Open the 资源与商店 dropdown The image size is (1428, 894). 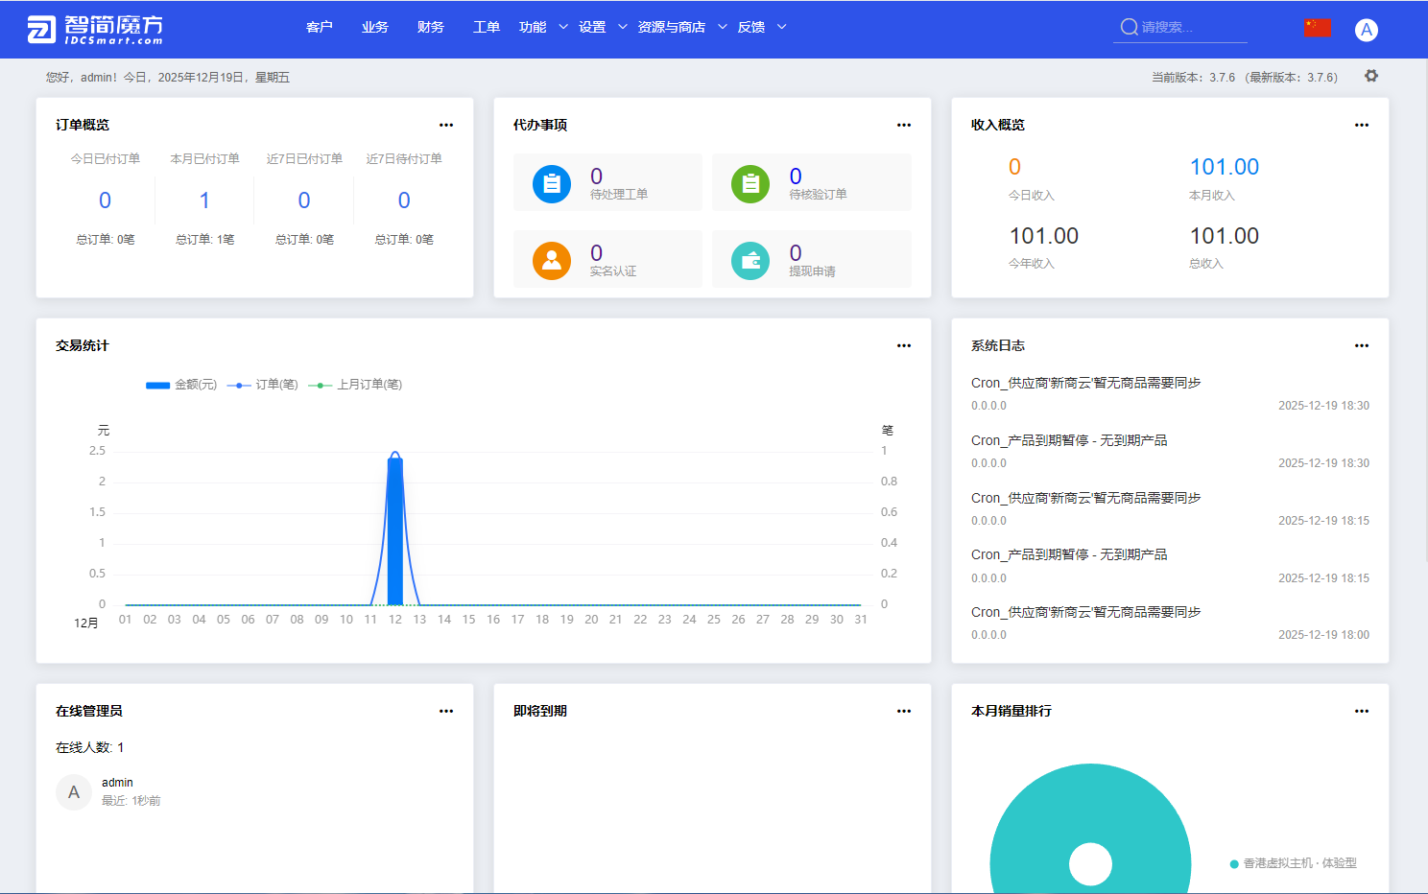pos(670,27)
